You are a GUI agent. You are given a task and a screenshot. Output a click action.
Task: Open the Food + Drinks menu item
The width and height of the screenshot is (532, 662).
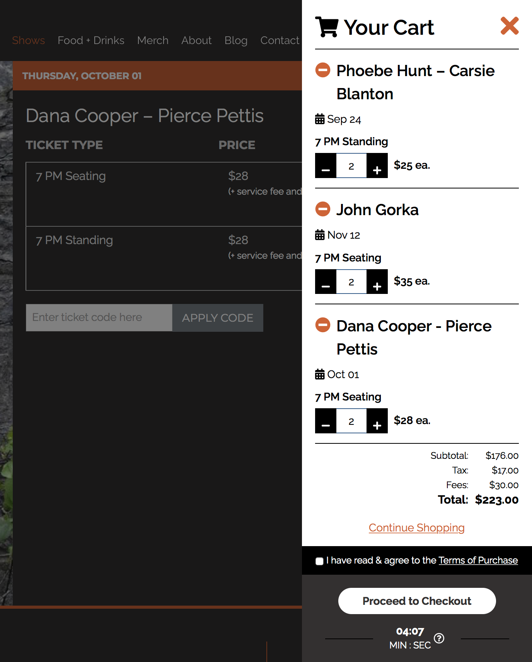click(x=91, y=40)
